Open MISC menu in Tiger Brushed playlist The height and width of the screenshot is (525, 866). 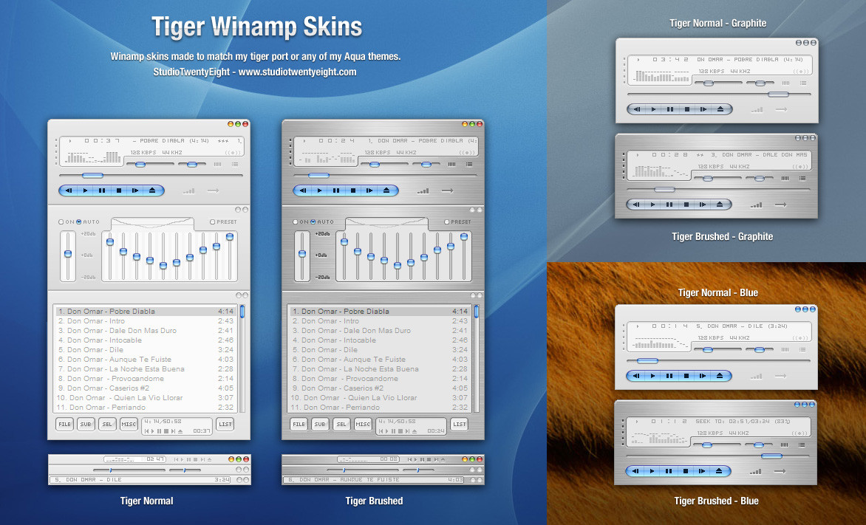point(363,424)
